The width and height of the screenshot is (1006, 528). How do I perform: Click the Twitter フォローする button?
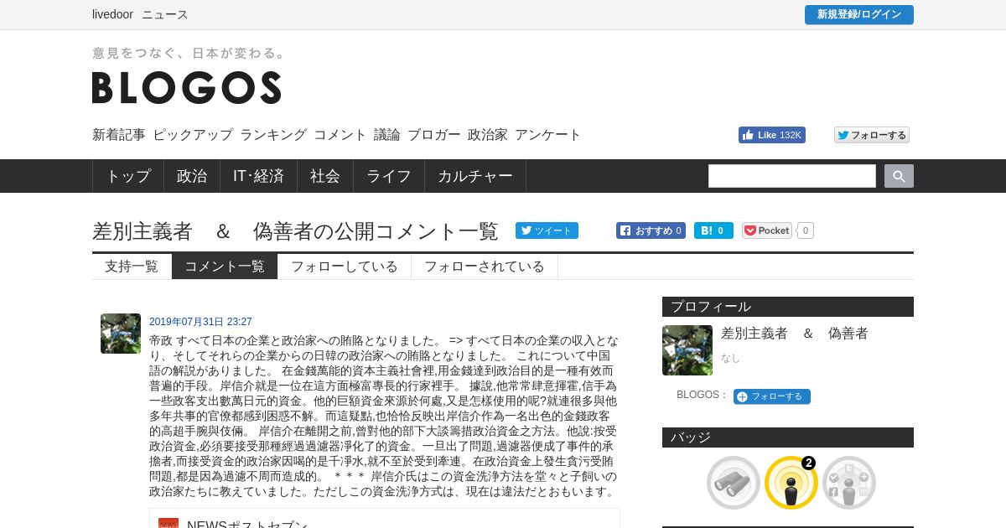coord(872,135)
